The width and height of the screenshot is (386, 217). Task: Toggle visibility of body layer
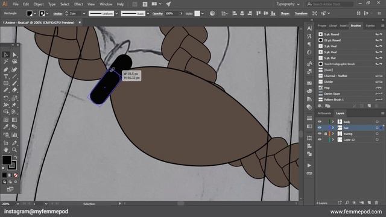tap(320, 122)
